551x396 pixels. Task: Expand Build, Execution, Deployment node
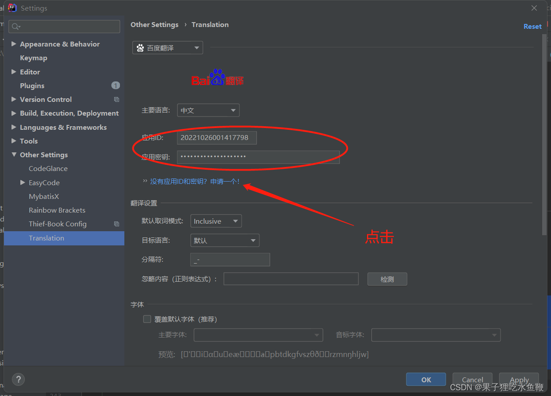pos(14,113)
